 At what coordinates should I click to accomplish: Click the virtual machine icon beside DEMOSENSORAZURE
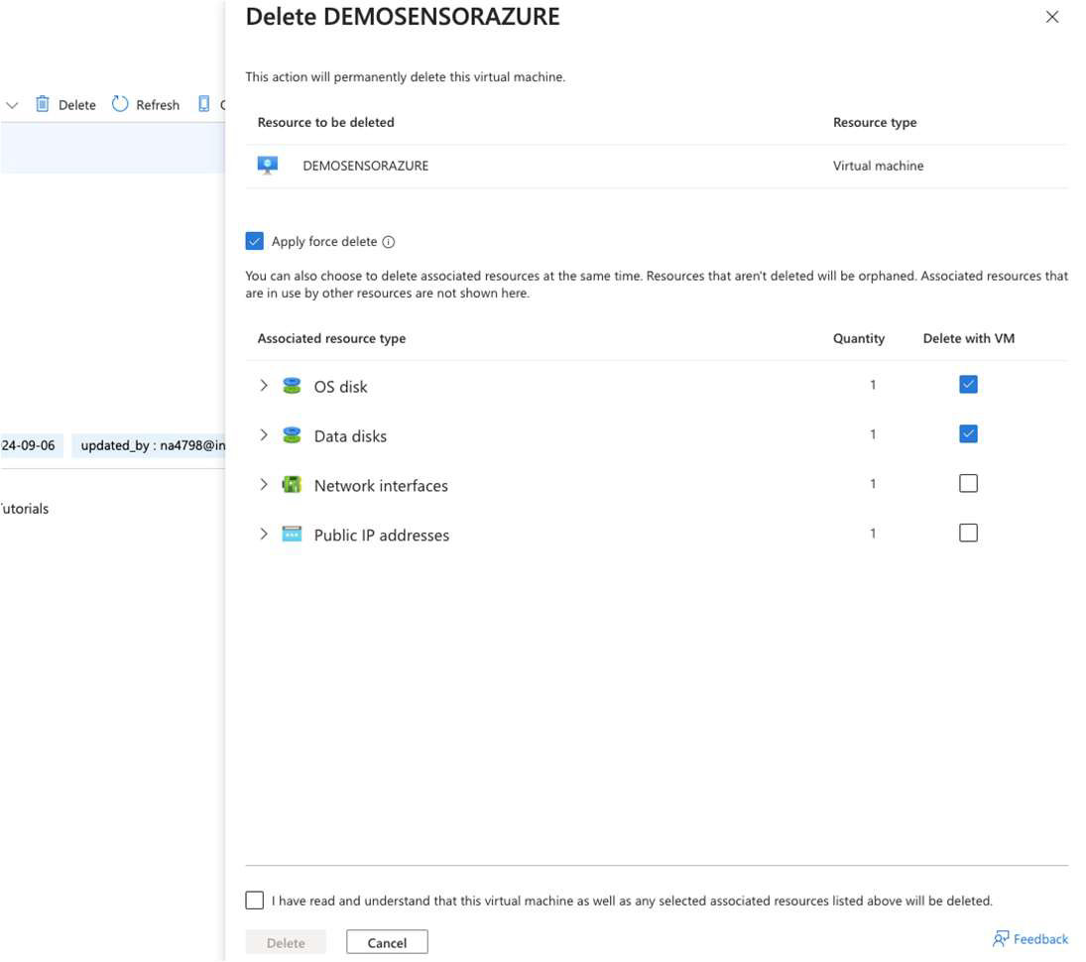(267, 165)
